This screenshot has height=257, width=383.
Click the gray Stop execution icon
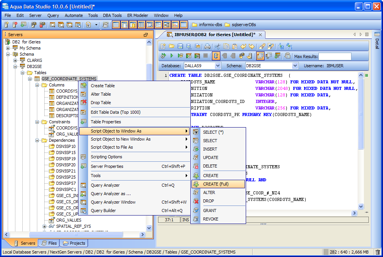tap(206, 56)
